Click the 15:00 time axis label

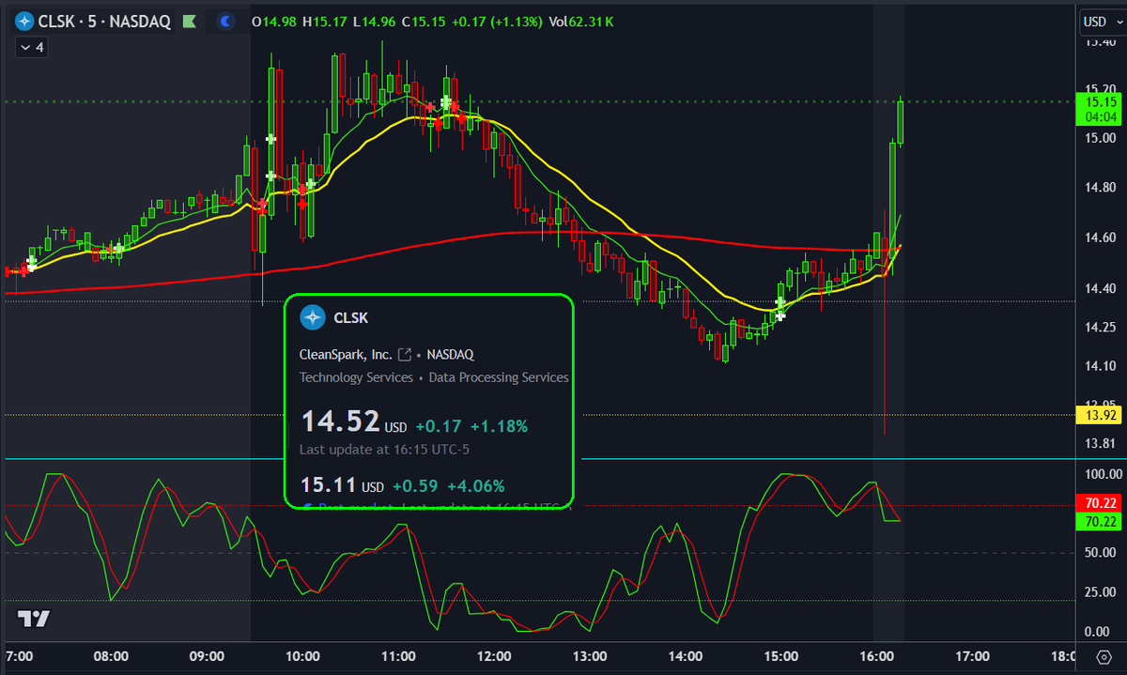781,656
